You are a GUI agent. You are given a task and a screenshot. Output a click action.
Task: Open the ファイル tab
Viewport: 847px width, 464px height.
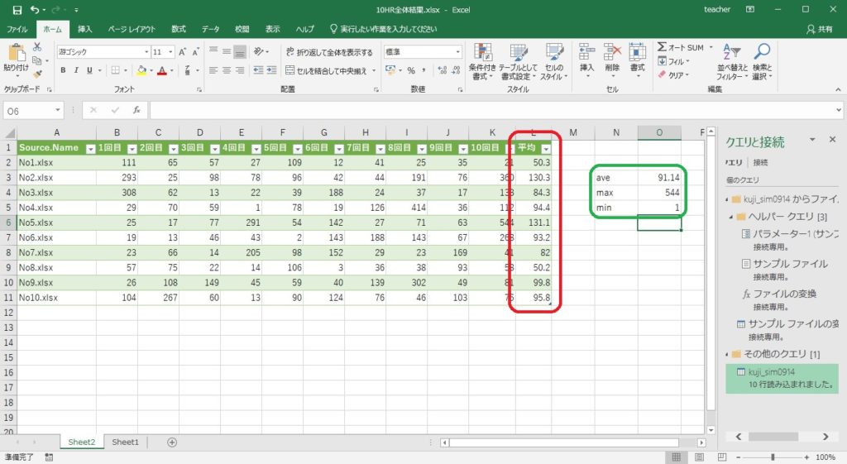tap(17, 29)
